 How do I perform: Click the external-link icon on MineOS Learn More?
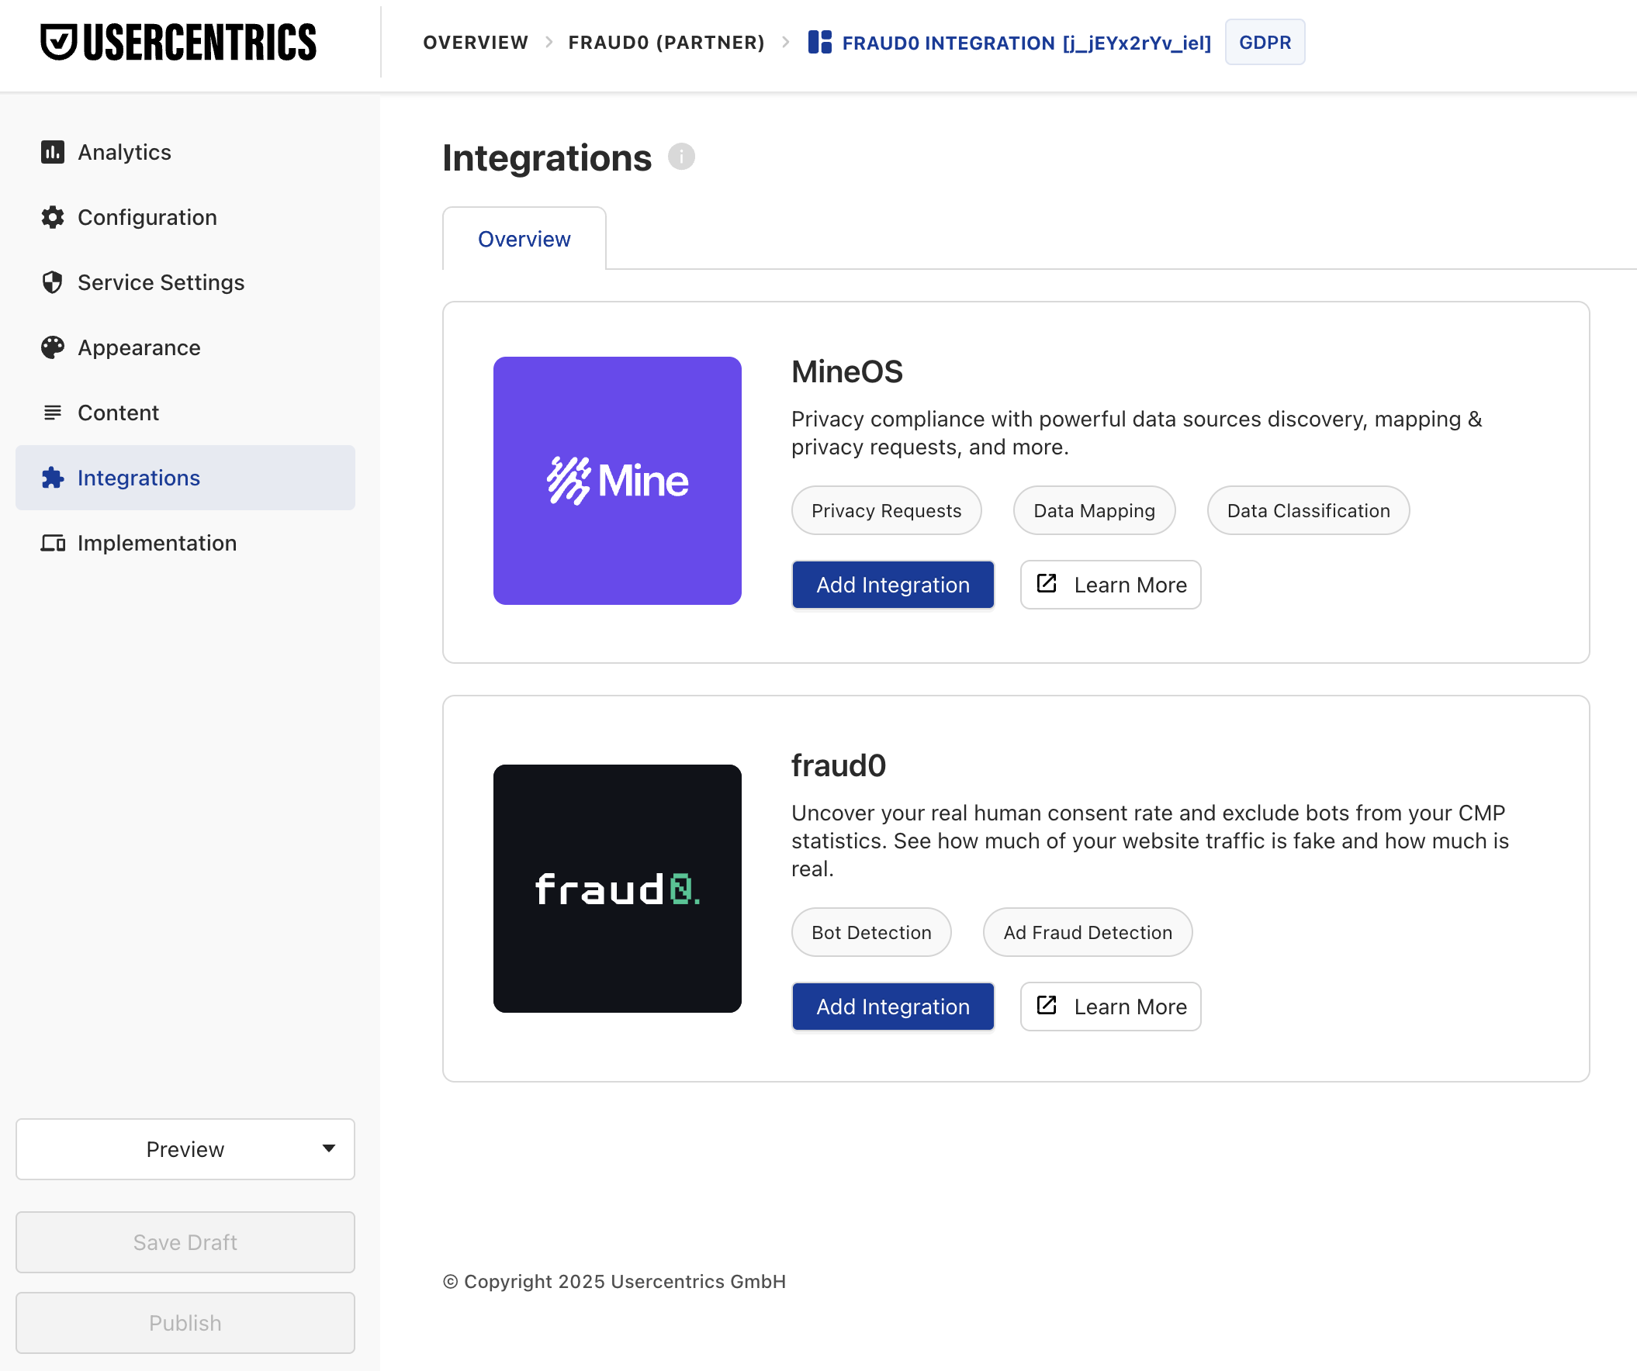tap(1046, 584)
